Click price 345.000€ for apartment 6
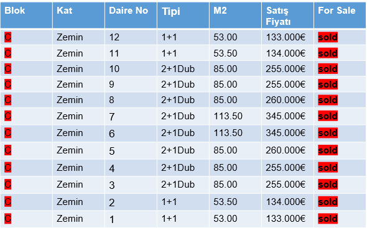The height and width of the screenshot is (228, 367). click(x=286, y=133)
